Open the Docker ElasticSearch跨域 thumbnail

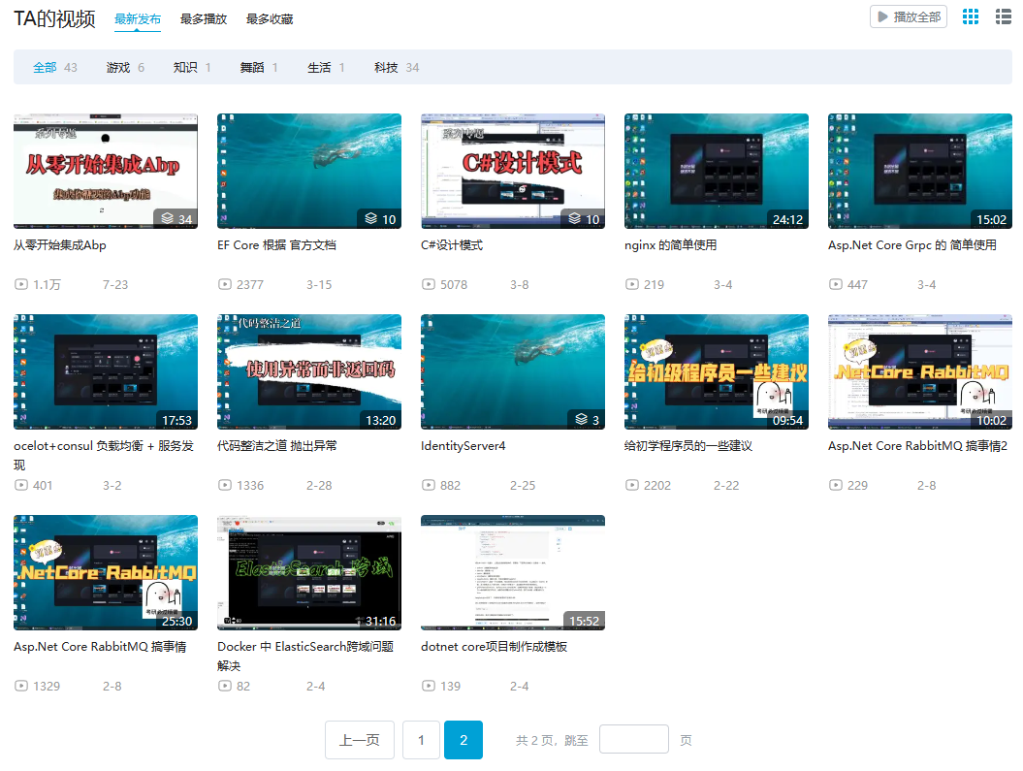[x=309, y=573]
